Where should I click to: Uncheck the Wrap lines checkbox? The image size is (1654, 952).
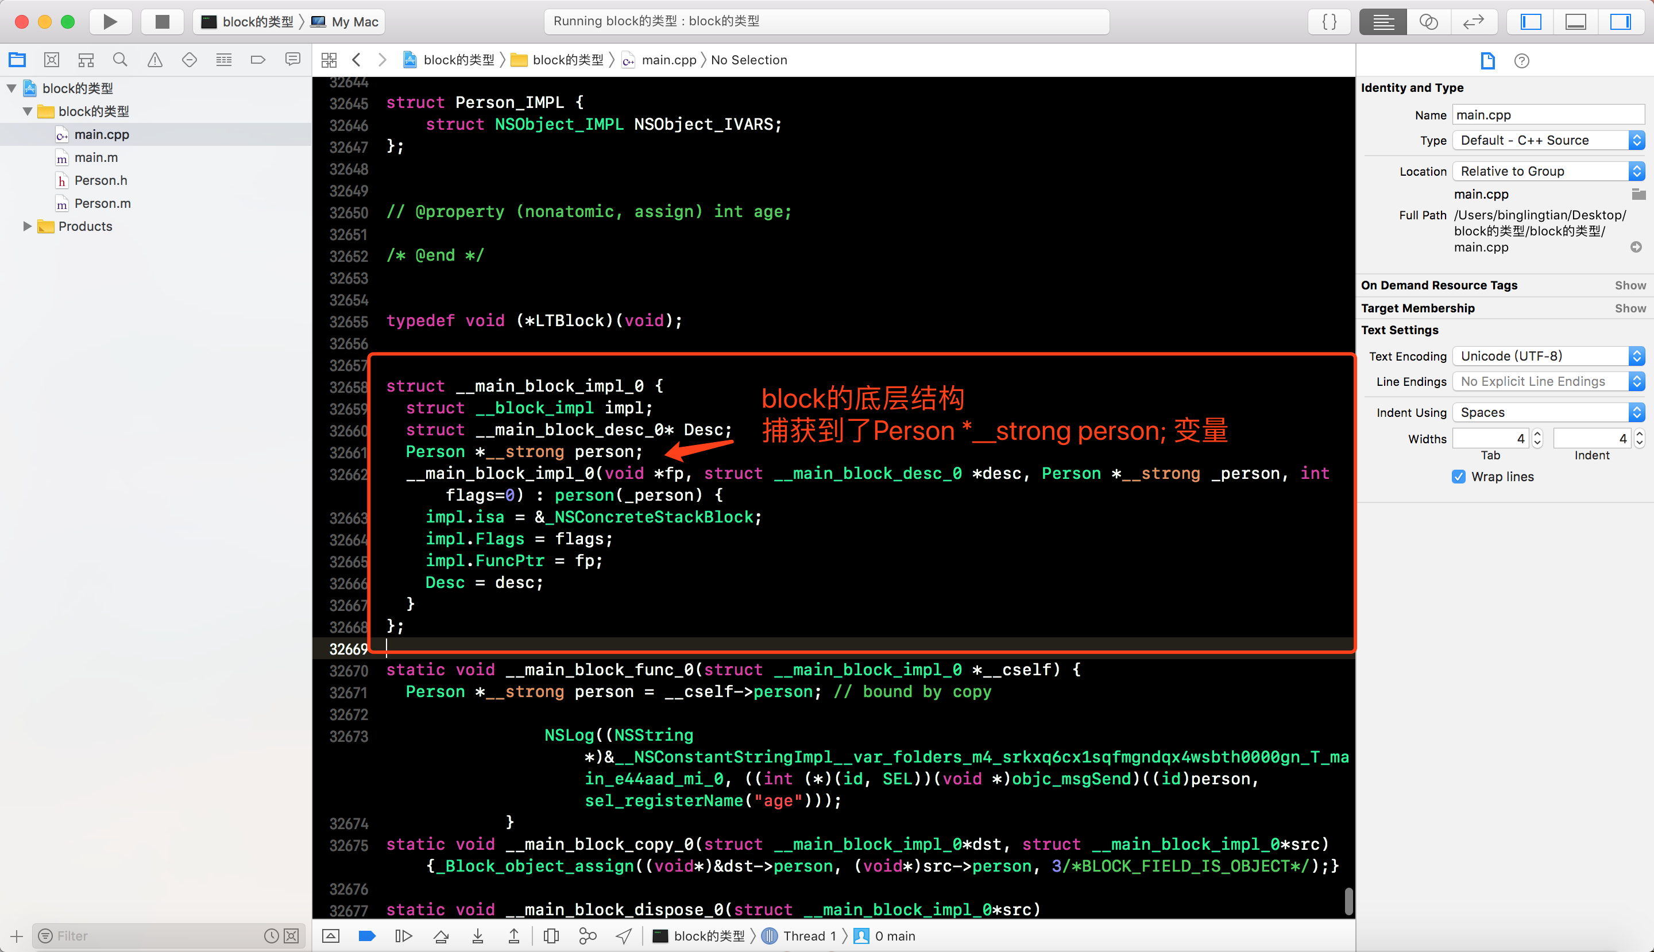(1459, 477)
